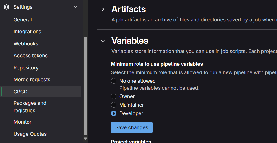The image size is (277, 143).
Task: Select the Owner radio option
Action: (114, 96)
